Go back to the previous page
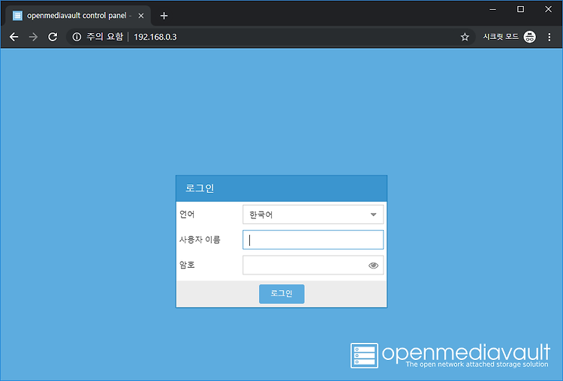This screenshot has width=563, height=381. pyautogui.click(x=14, y=37)
